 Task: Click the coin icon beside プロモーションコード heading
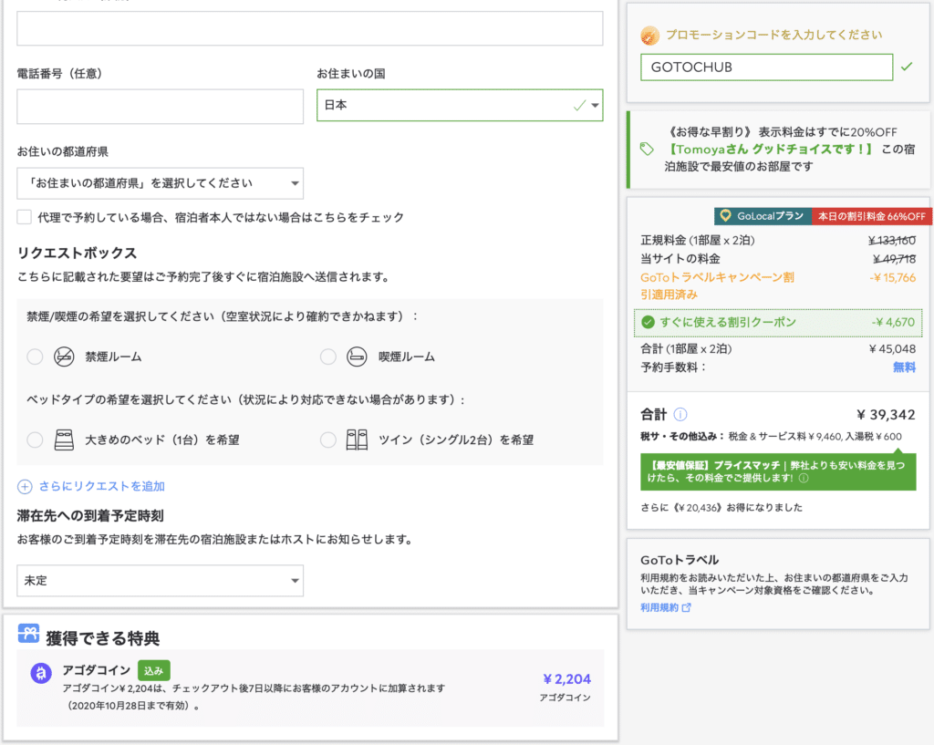648,35
